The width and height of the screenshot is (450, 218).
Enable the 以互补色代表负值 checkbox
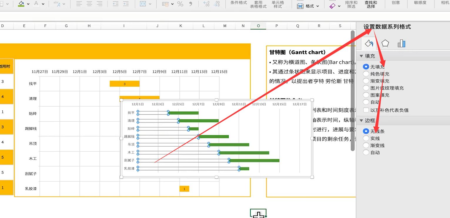coord(366,110)
